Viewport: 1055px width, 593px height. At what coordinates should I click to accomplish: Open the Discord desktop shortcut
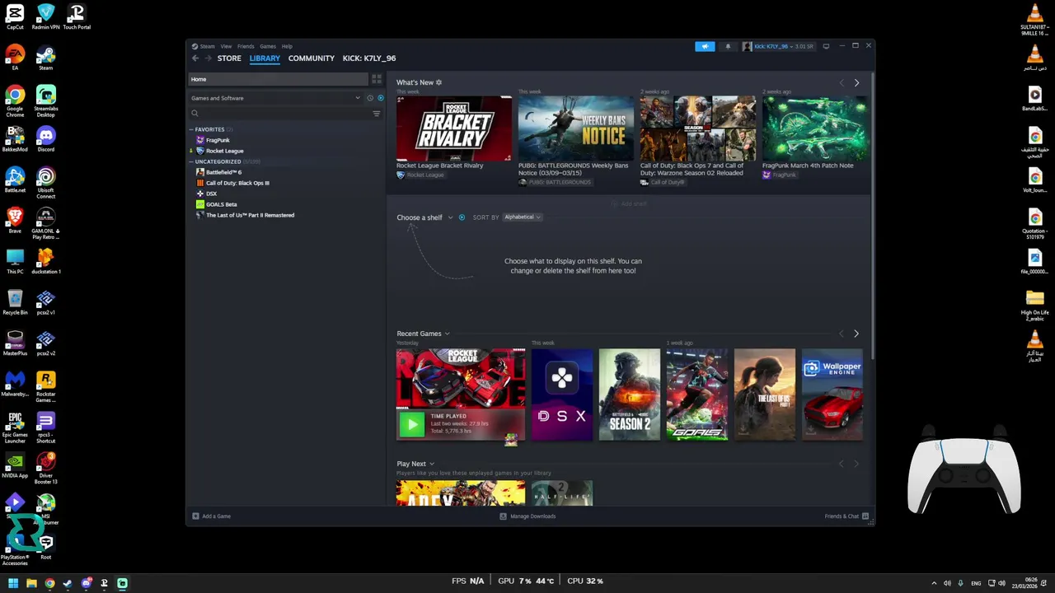point(46,138)
